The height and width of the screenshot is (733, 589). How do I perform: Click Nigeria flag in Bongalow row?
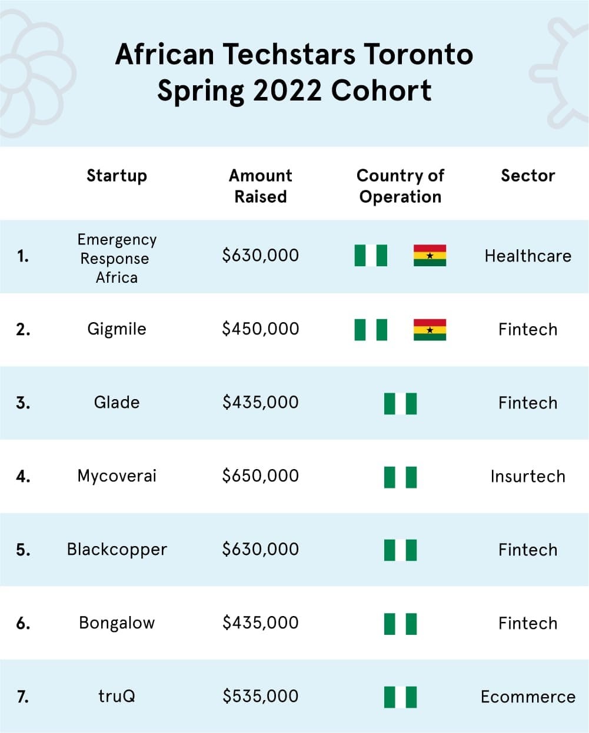click(400, 624)
